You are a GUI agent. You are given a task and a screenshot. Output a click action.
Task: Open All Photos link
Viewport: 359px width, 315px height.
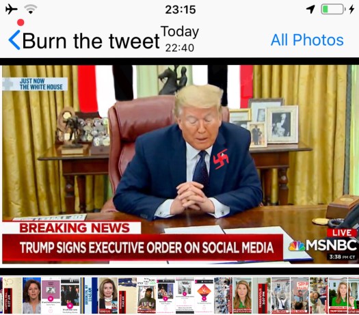[x=307, y=40]
